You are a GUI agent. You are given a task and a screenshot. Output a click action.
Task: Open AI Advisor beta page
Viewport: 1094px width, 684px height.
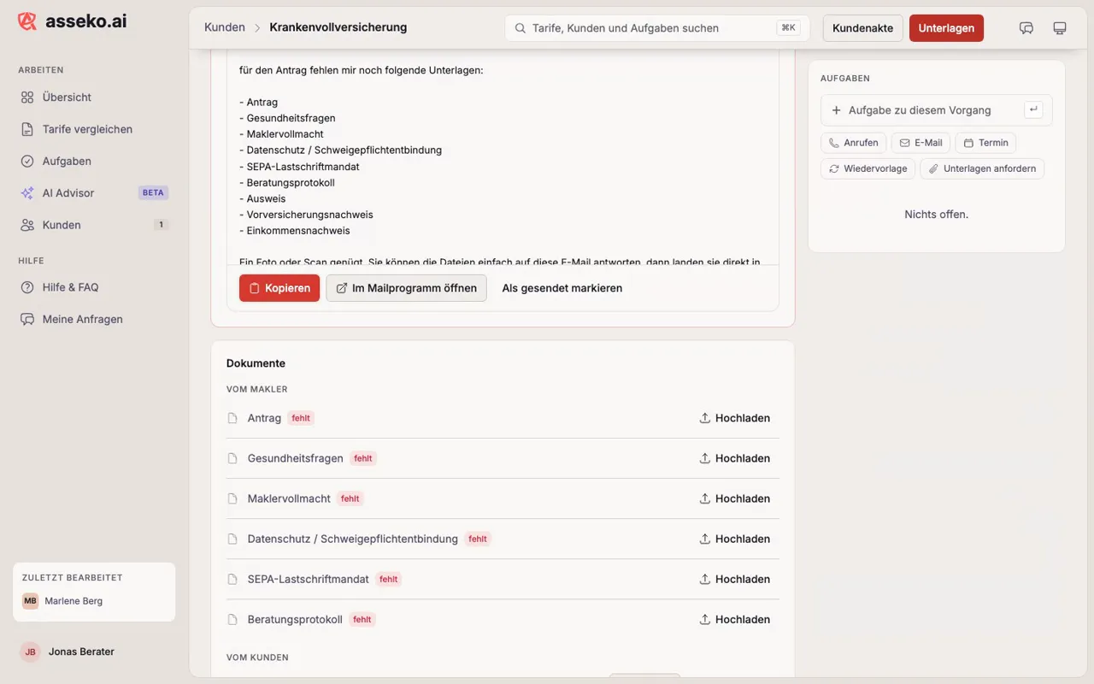tap(94, 193)
